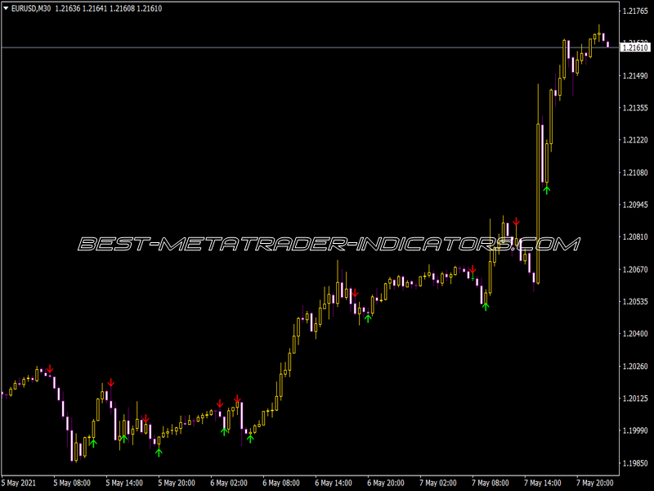Click the 5 May 14:00 time label

[124, 483]
